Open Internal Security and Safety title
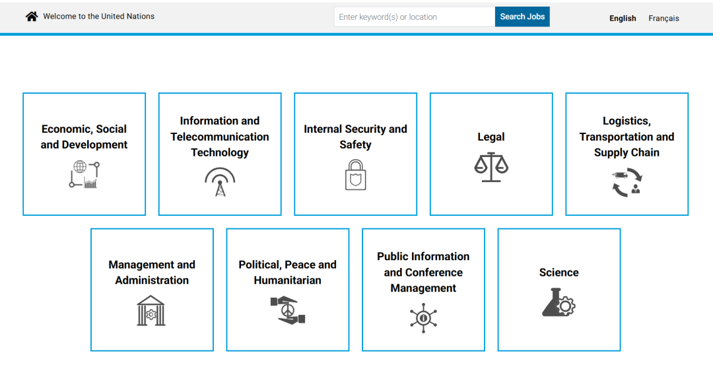 (355, 137)
